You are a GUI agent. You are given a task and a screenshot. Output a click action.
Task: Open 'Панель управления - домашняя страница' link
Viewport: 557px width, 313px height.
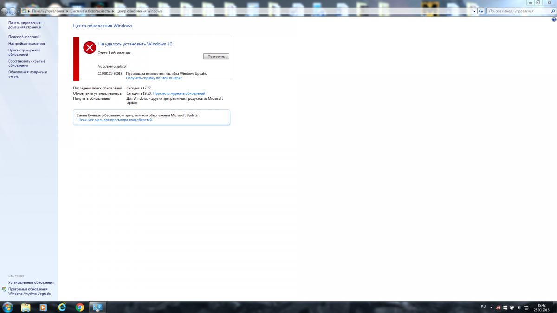click(25, 25)
